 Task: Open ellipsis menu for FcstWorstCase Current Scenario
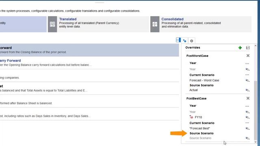(x=247, y=75)
